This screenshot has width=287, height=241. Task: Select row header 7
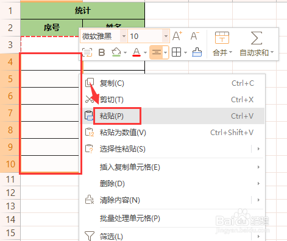click(x=10, y=113)
